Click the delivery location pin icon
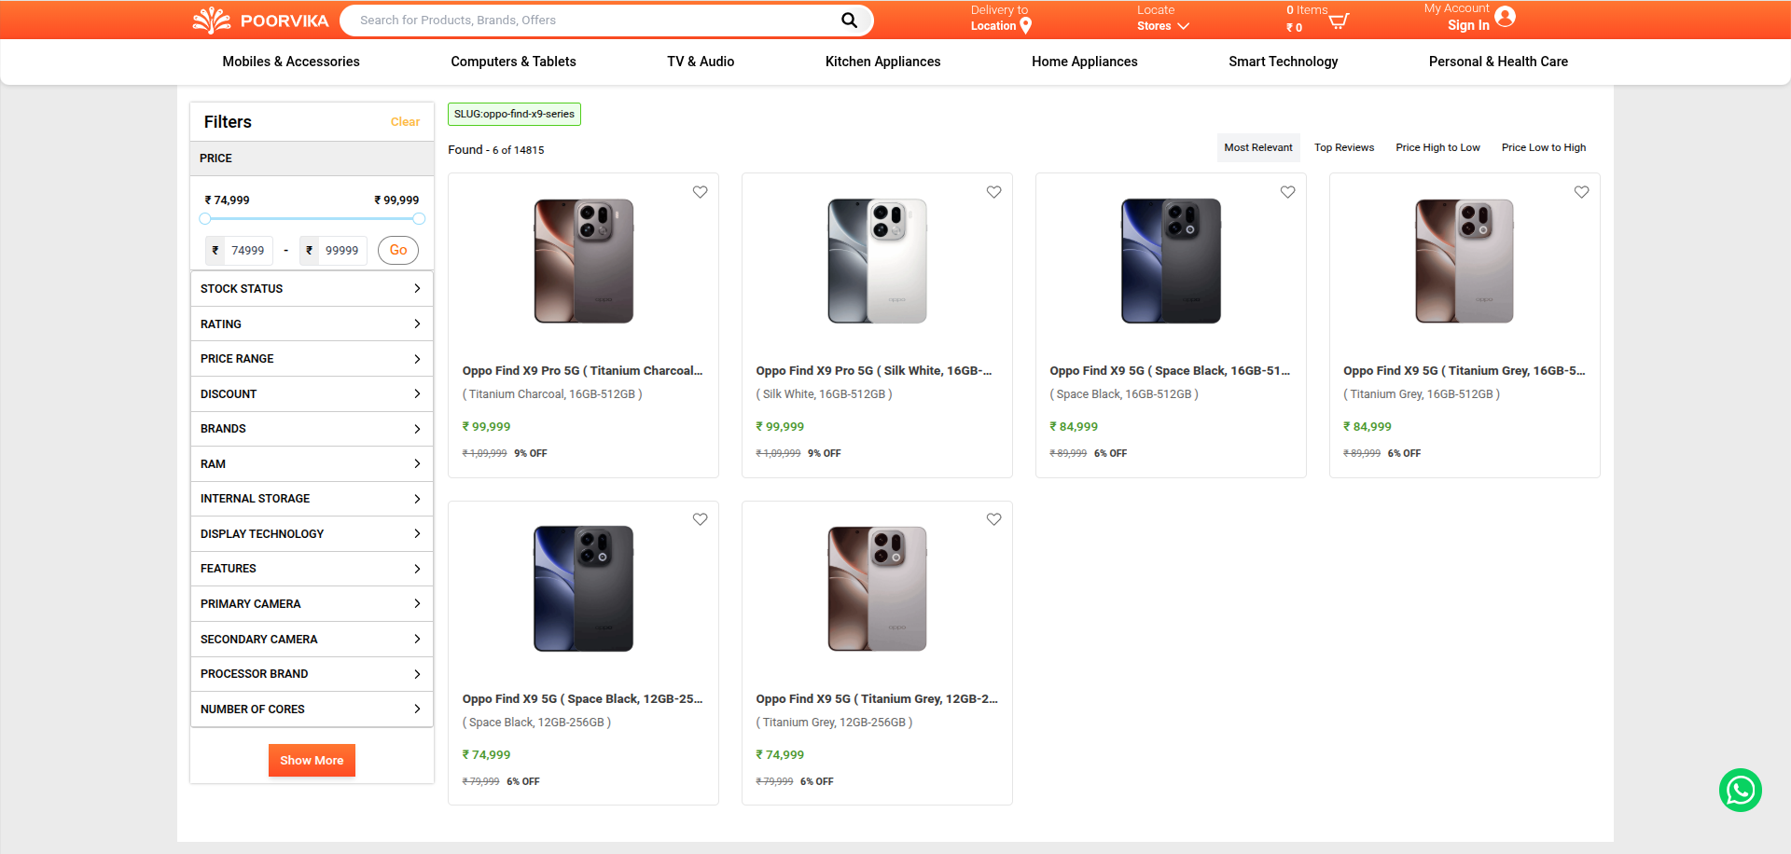This screenshot has height=854, width=1791. (1025, 26)
